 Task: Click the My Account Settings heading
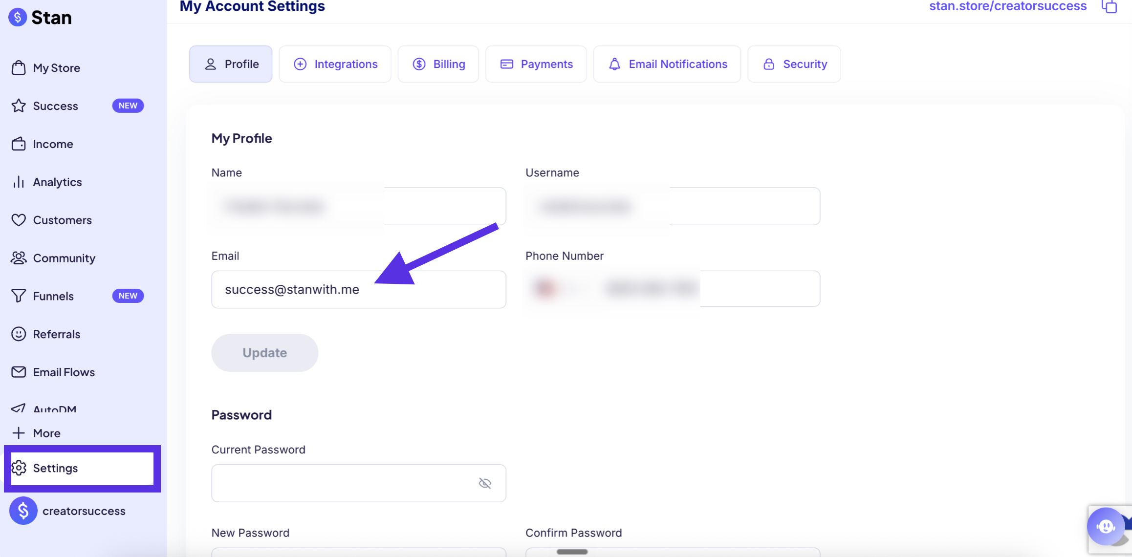tap(252, 6)
